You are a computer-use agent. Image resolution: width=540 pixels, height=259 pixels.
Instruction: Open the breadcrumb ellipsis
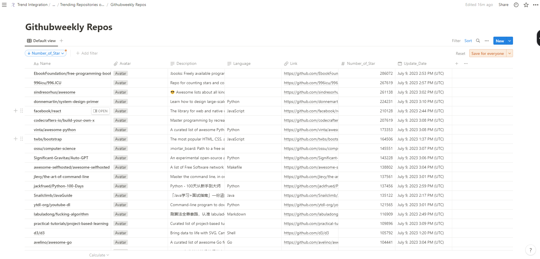pos(54,5)
